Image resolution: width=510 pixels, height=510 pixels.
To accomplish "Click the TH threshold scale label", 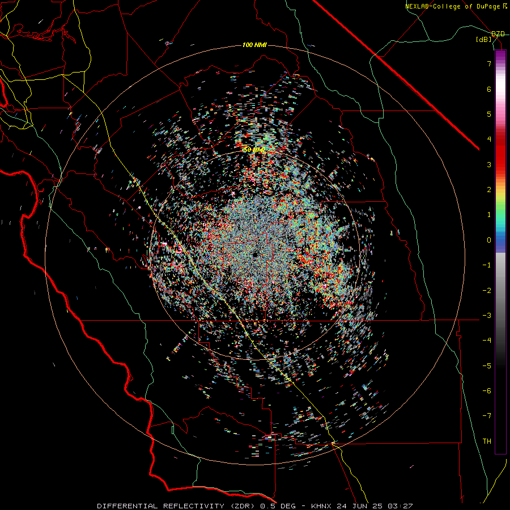I will [487, 441].
